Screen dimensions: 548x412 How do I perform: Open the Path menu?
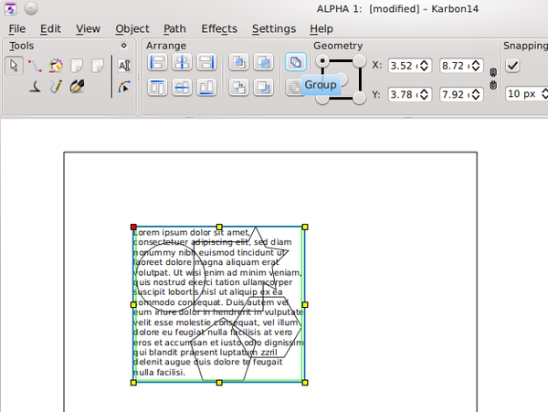tap(174, 28)
